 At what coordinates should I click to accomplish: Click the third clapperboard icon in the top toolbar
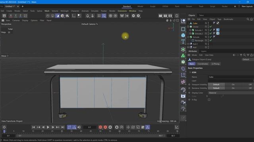170,16
